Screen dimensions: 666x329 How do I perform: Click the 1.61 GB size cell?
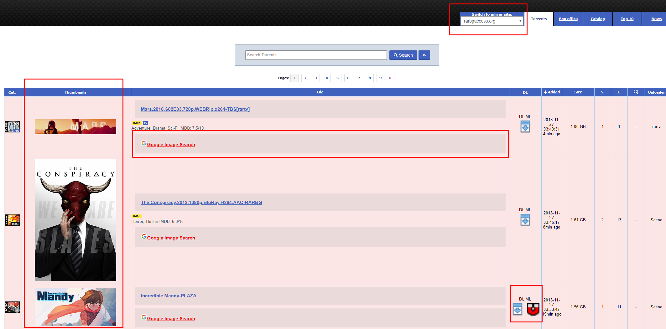pyautogui.click(x=578, y=220)
